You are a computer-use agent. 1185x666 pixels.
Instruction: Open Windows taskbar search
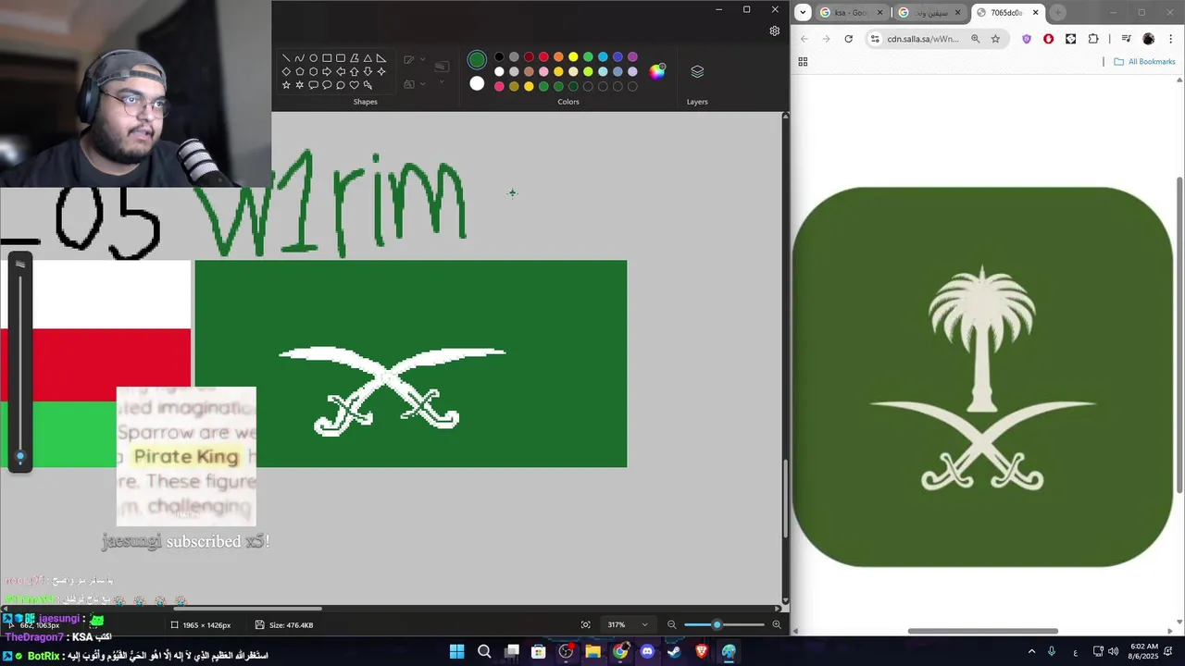click(x=484, y=651)
